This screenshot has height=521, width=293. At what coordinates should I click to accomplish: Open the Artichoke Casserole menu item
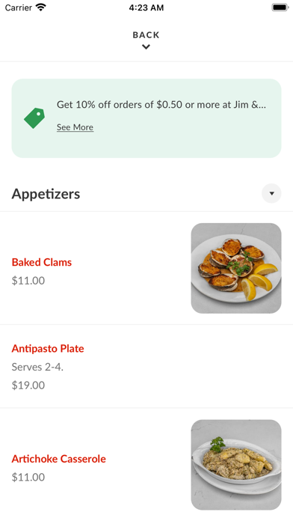coord(146,465)
